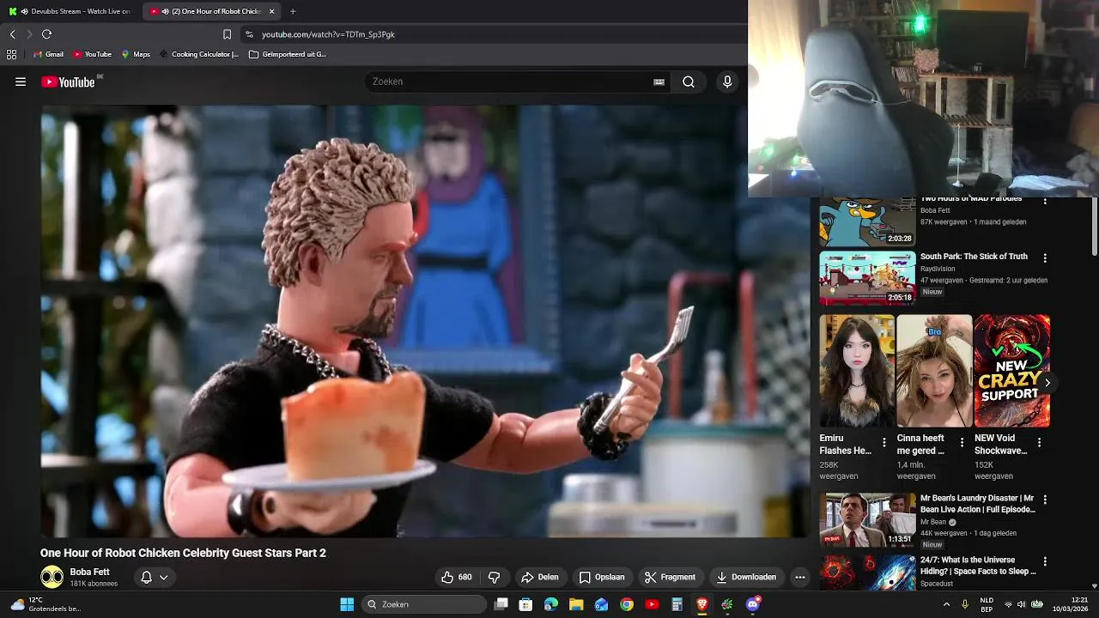Open the apps grid in the bookmarks bar
The width and height of the screenshot is (1099, 618).
pyautogui.click(x=11, y=54)
